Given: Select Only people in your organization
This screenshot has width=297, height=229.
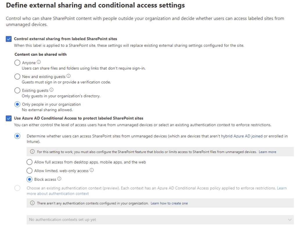Looking at the screenshot, I should [17, 104].
